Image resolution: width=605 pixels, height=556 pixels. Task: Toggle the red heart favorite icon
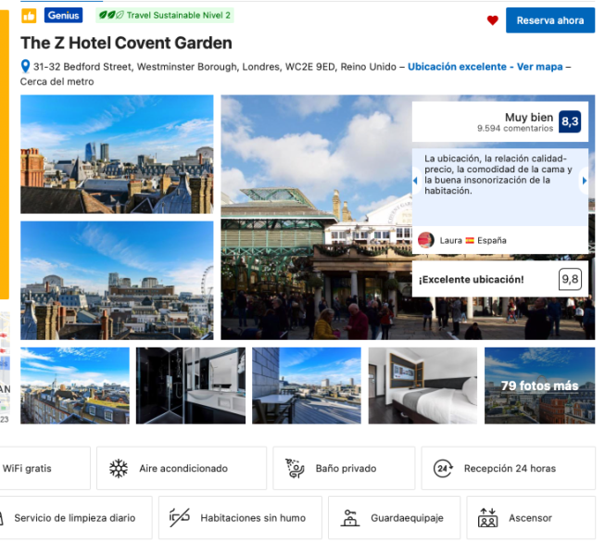[492, 20]
